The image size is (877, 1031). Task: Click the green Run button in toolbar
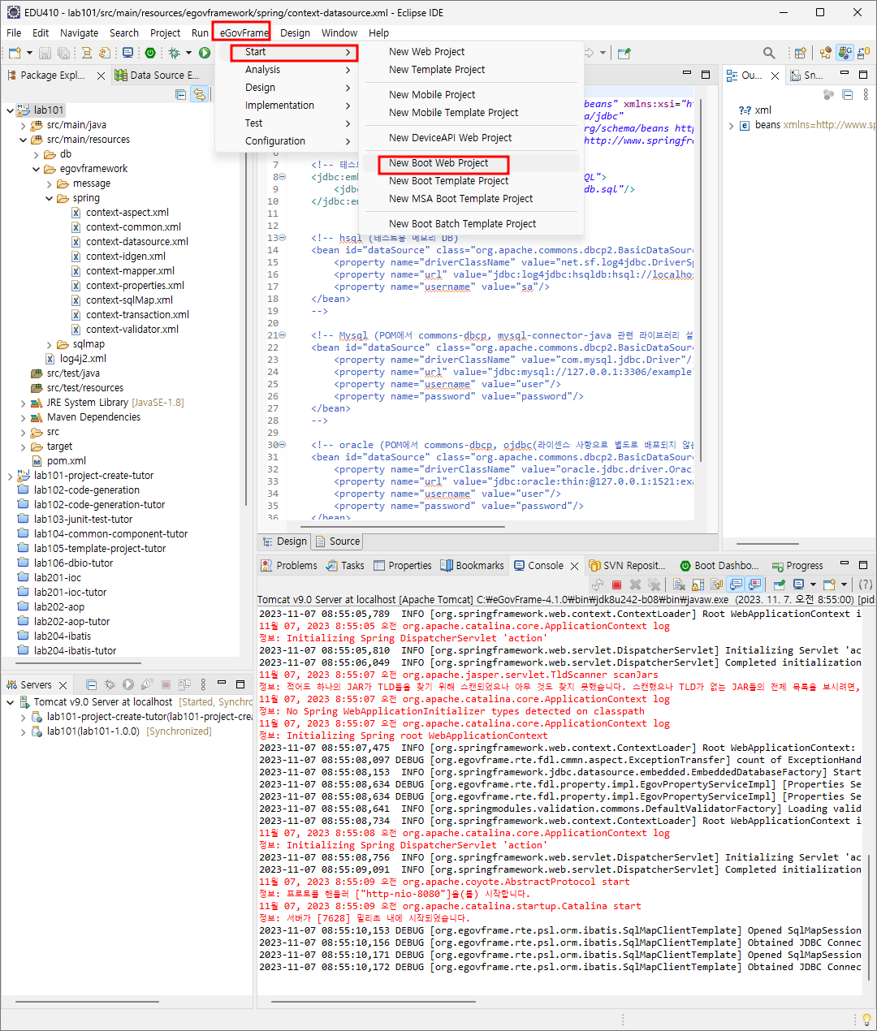coord(205,53)
